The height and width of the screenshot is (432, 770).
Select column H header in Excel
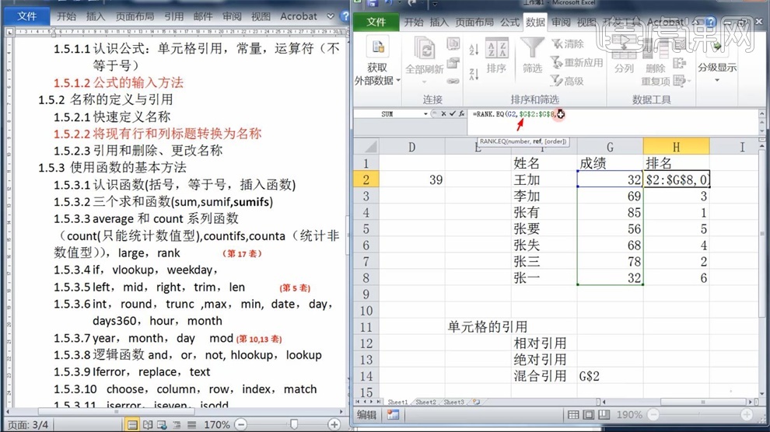pyautogui.click(x=676, y=147)
